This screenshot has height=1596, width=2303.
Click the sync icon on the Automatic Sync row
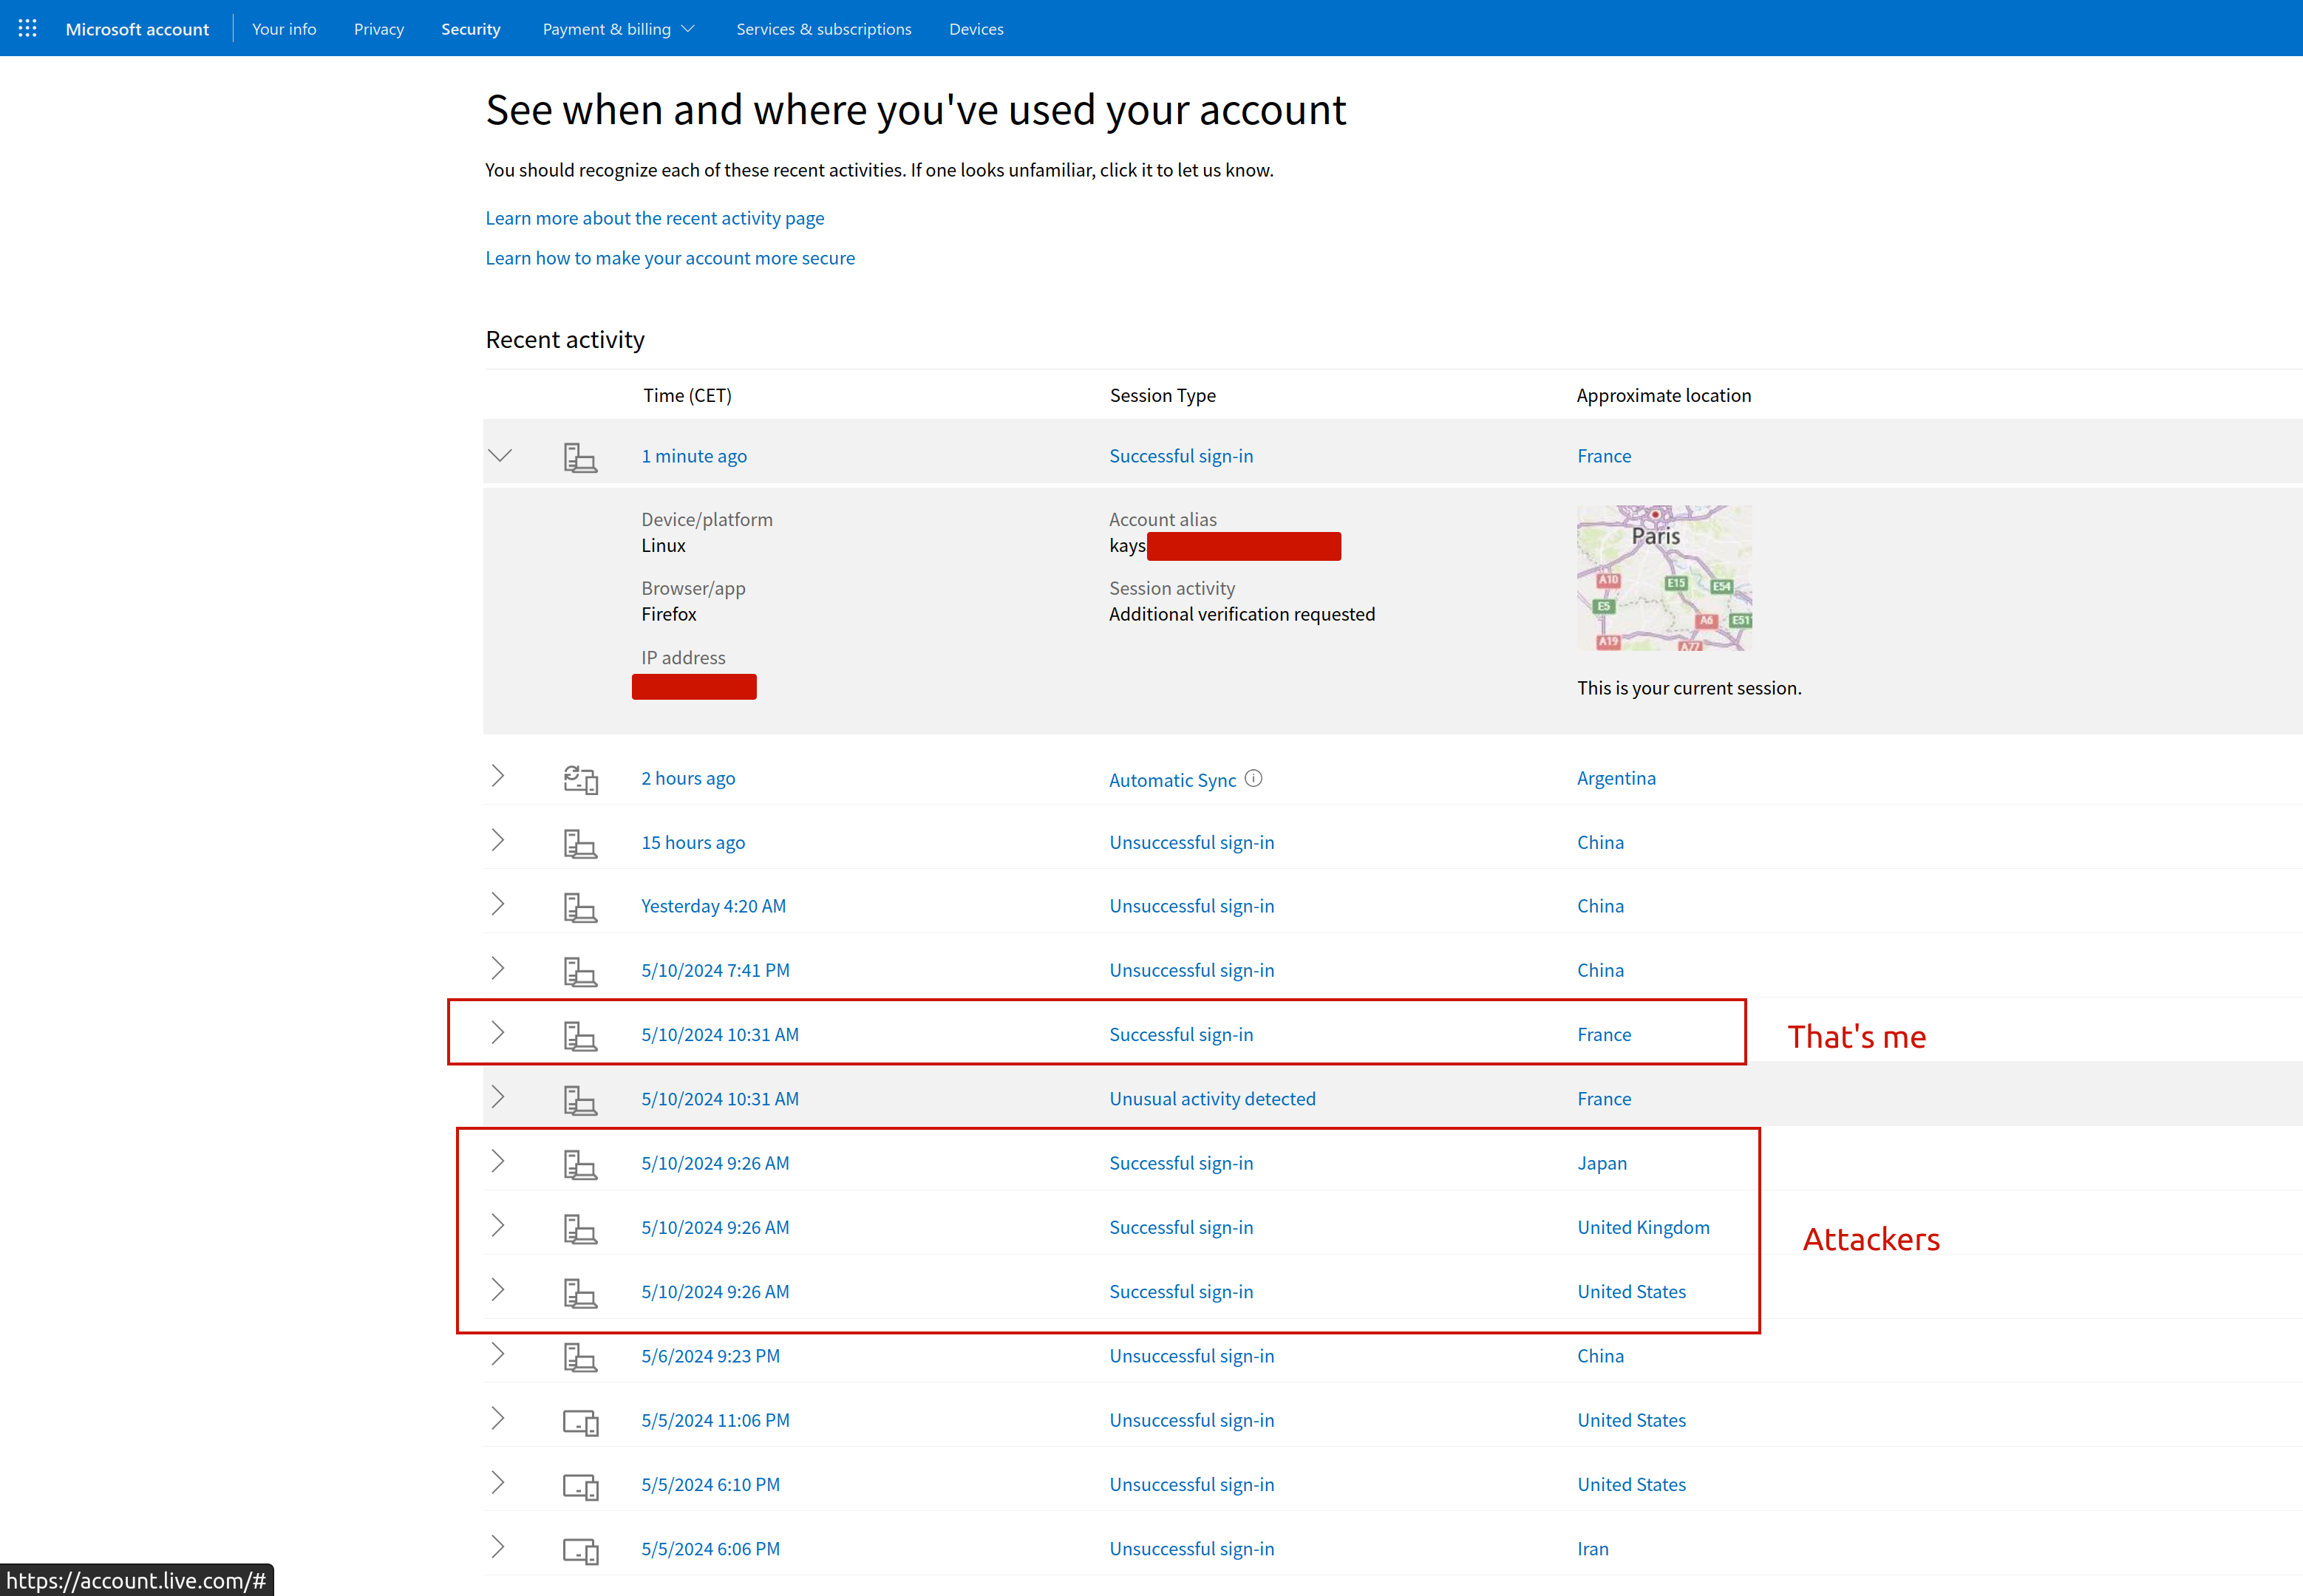[580, 779]
